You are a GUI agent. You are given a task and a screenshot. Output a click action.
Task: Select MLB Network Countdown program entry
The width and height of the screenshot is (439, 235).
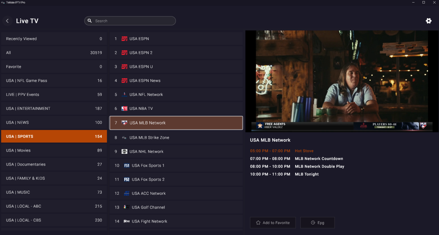point(319,159)
